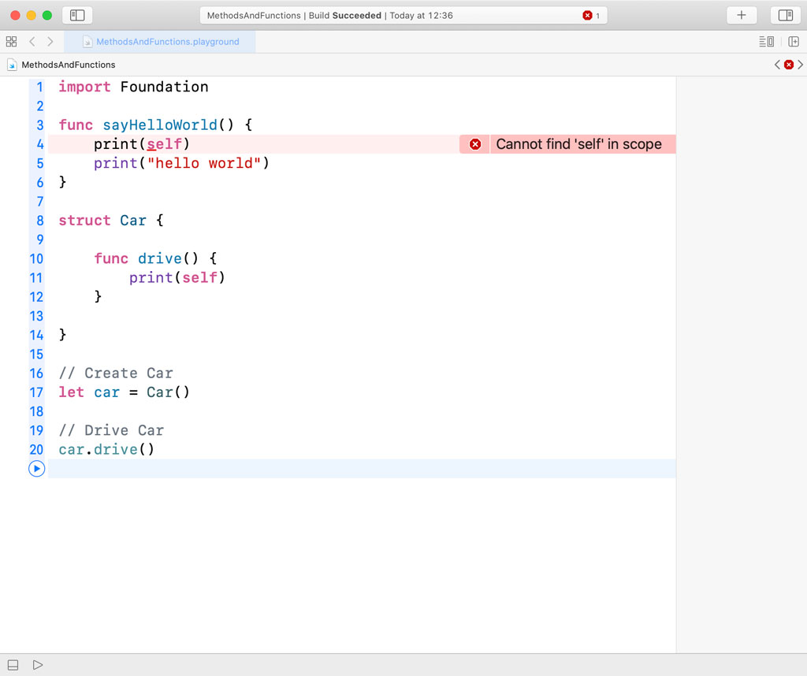Click the previous issue chevron in the jump bar
The image size is (807, 676).
[x=777, y=65]
